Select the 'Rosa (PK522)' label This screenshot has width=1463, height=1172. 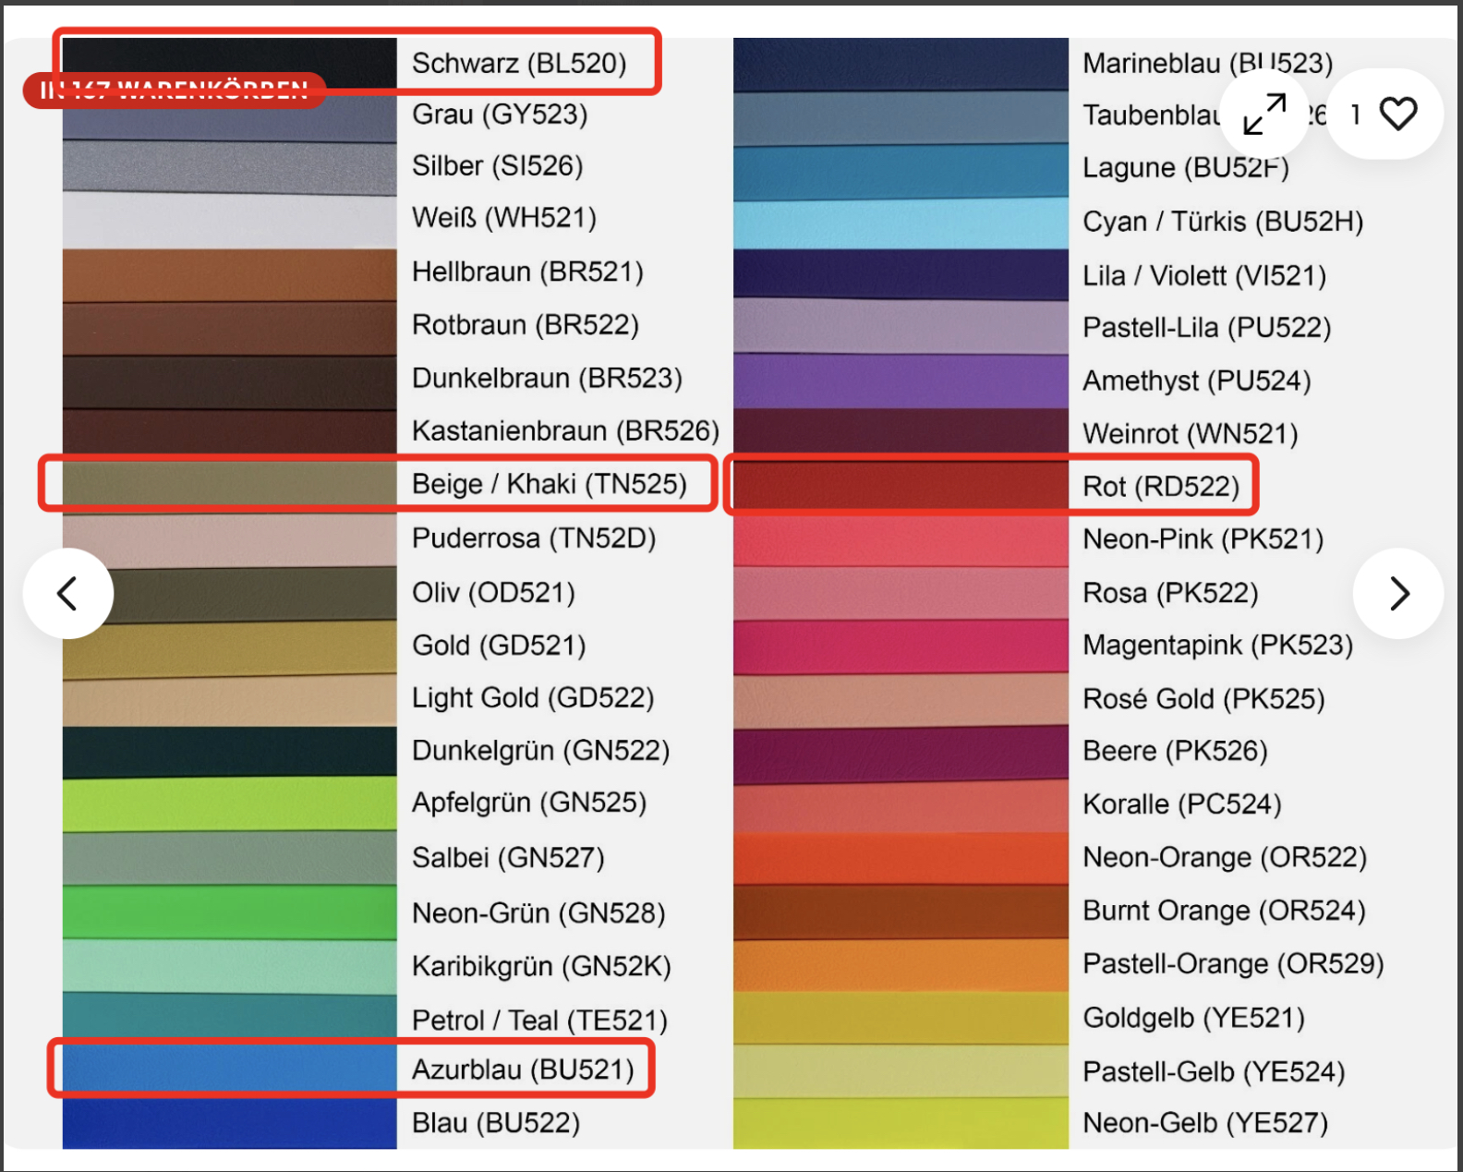1170,593
